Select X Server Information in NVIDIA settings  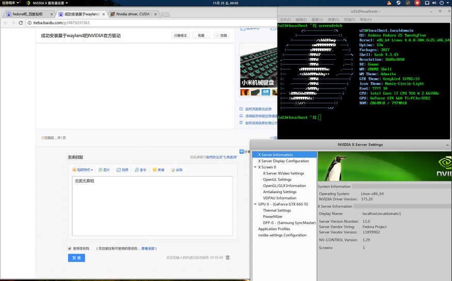(284, 155)
